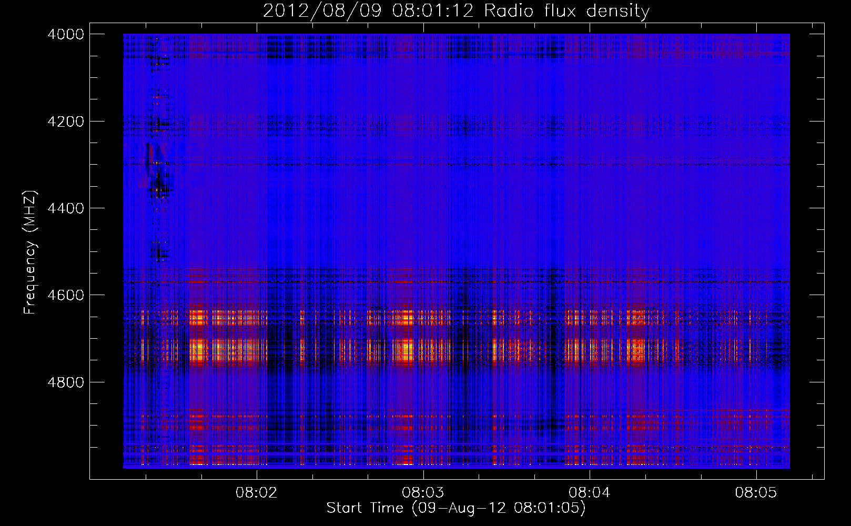
Task: Click the x-axis label 'Start Time (09-Aug-12 08:01:05)'
Action: pyautogui.click(x=456, y=508)
